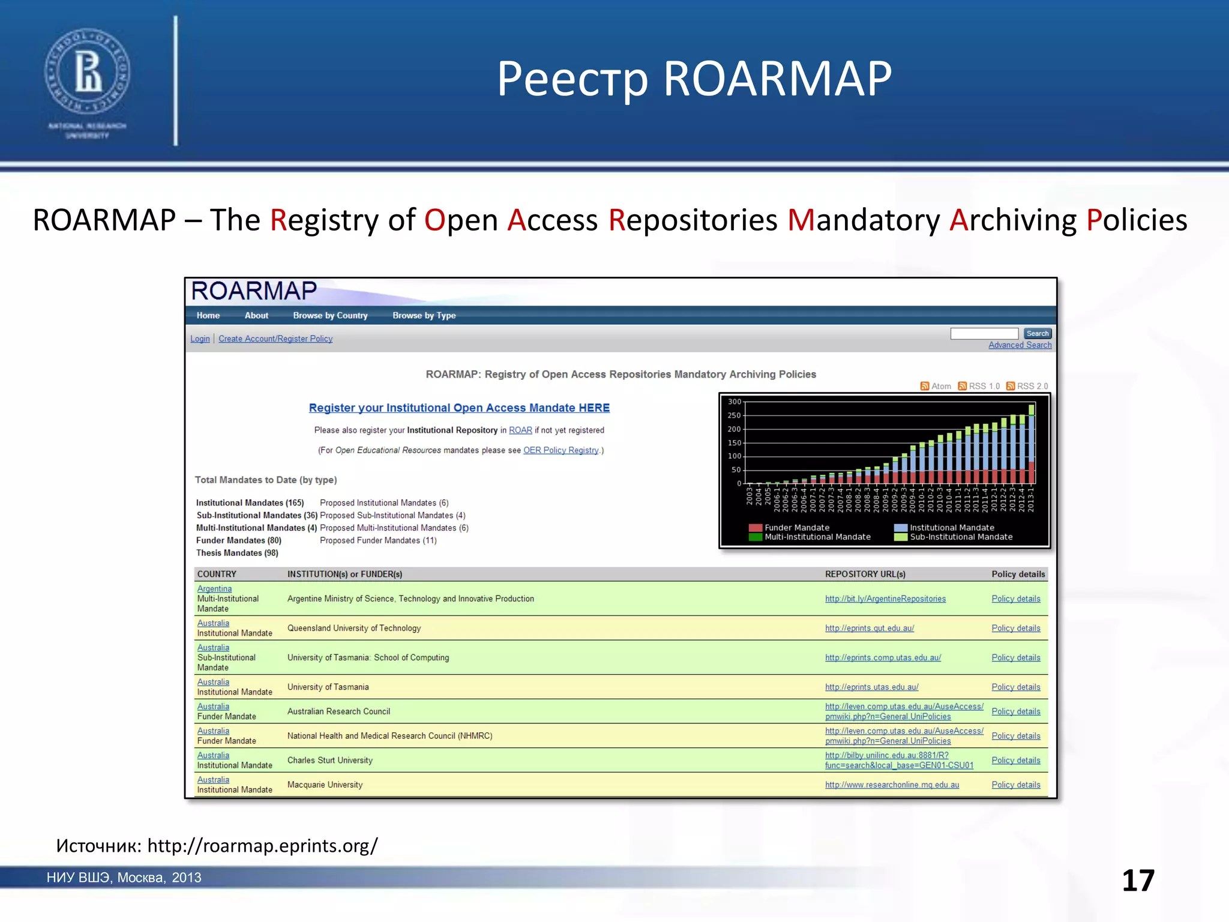The width and height of the screenshot is (1229, 922).
Task: Open Browse by Type menu
Action: point(424,315)
